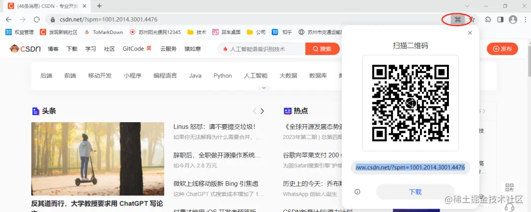Click the forward navigation arrow
This screenshot has height=212, width=531.
22,20
